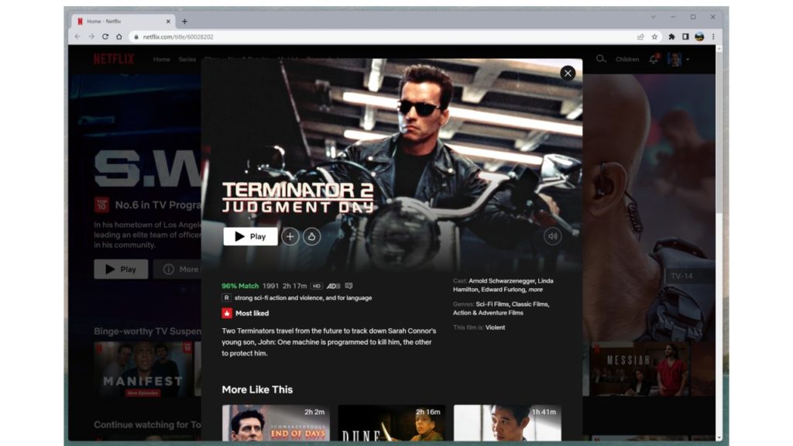Viewport: 793px width, 446px height.
Task: Open the End of Days thumbnail
Action: tap(276, 423)
